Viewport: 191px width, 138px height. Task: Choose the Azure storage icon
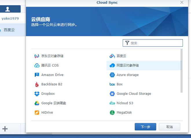(x=112, y=75)
